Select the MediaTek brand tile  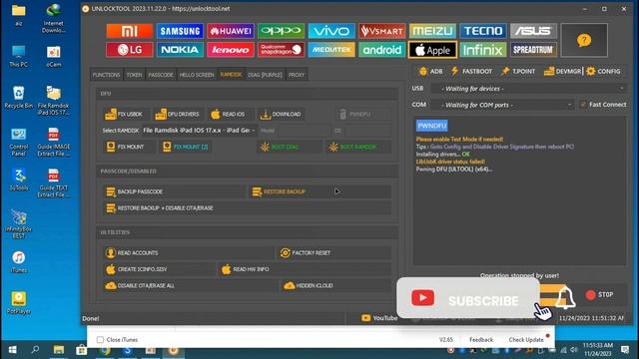(331, 50)
